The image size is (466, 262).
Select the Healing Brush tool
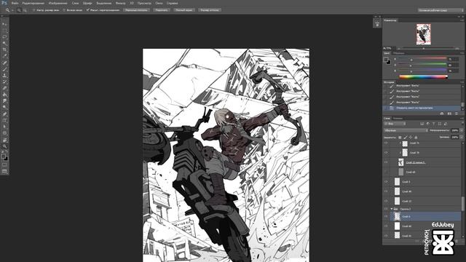[x=4, y=63]
